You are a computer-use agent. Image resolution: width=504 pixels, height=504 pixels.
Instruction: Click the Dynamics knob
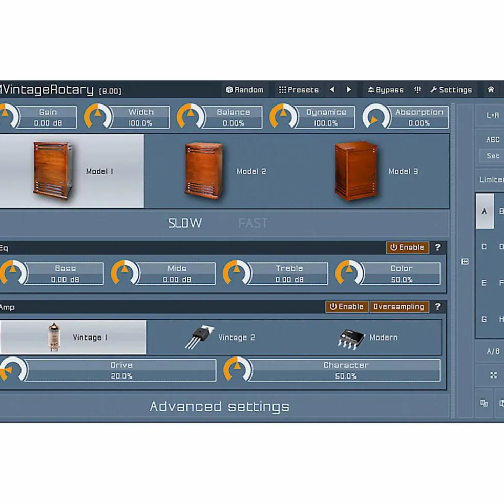click(283, 116)
